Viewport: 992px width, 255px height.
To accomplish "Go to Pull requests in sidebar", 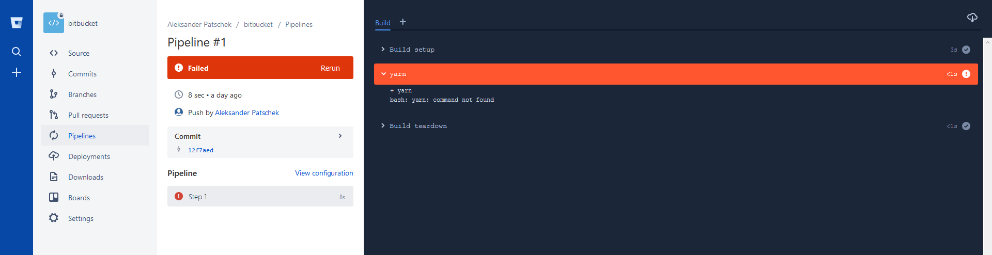I will click(88, 115).
